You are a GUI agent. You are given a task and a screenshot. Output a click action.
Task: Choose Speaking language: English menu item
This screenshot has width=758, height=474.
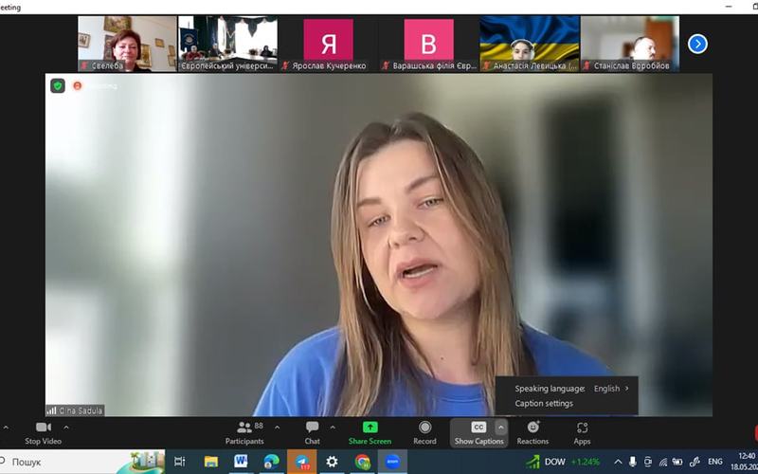(x=571, y=389)
